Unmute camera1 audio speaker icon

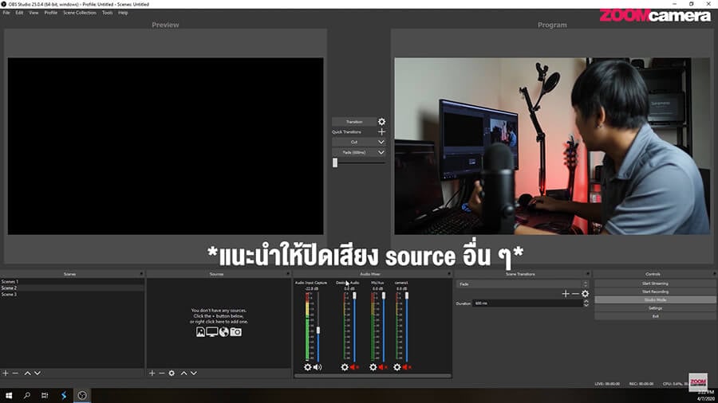pyautogui.click(x=407, y=367)
